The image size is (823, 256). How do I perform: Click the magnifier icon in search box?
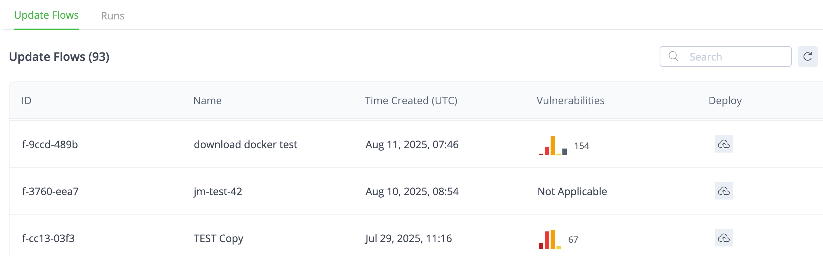673,56
